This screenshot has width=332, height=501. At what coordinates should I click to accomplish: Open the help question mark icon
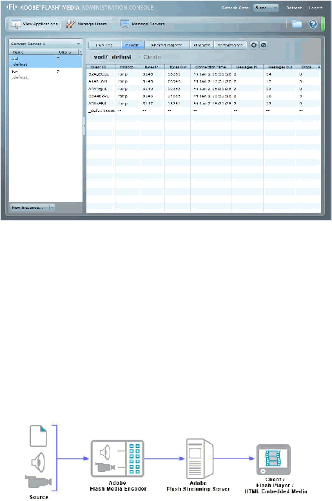(x=313, y=24)
